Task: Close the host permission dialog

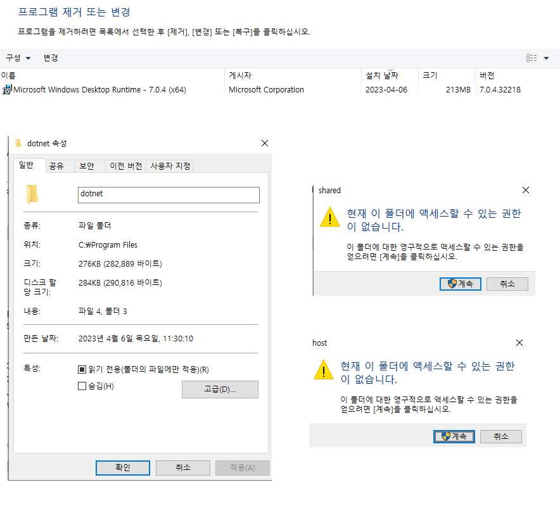Action: click(x=519, y=343)
